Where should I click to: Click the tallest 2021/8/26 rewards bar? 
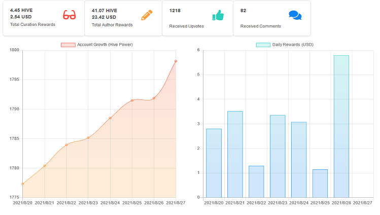tap(341, 126)
